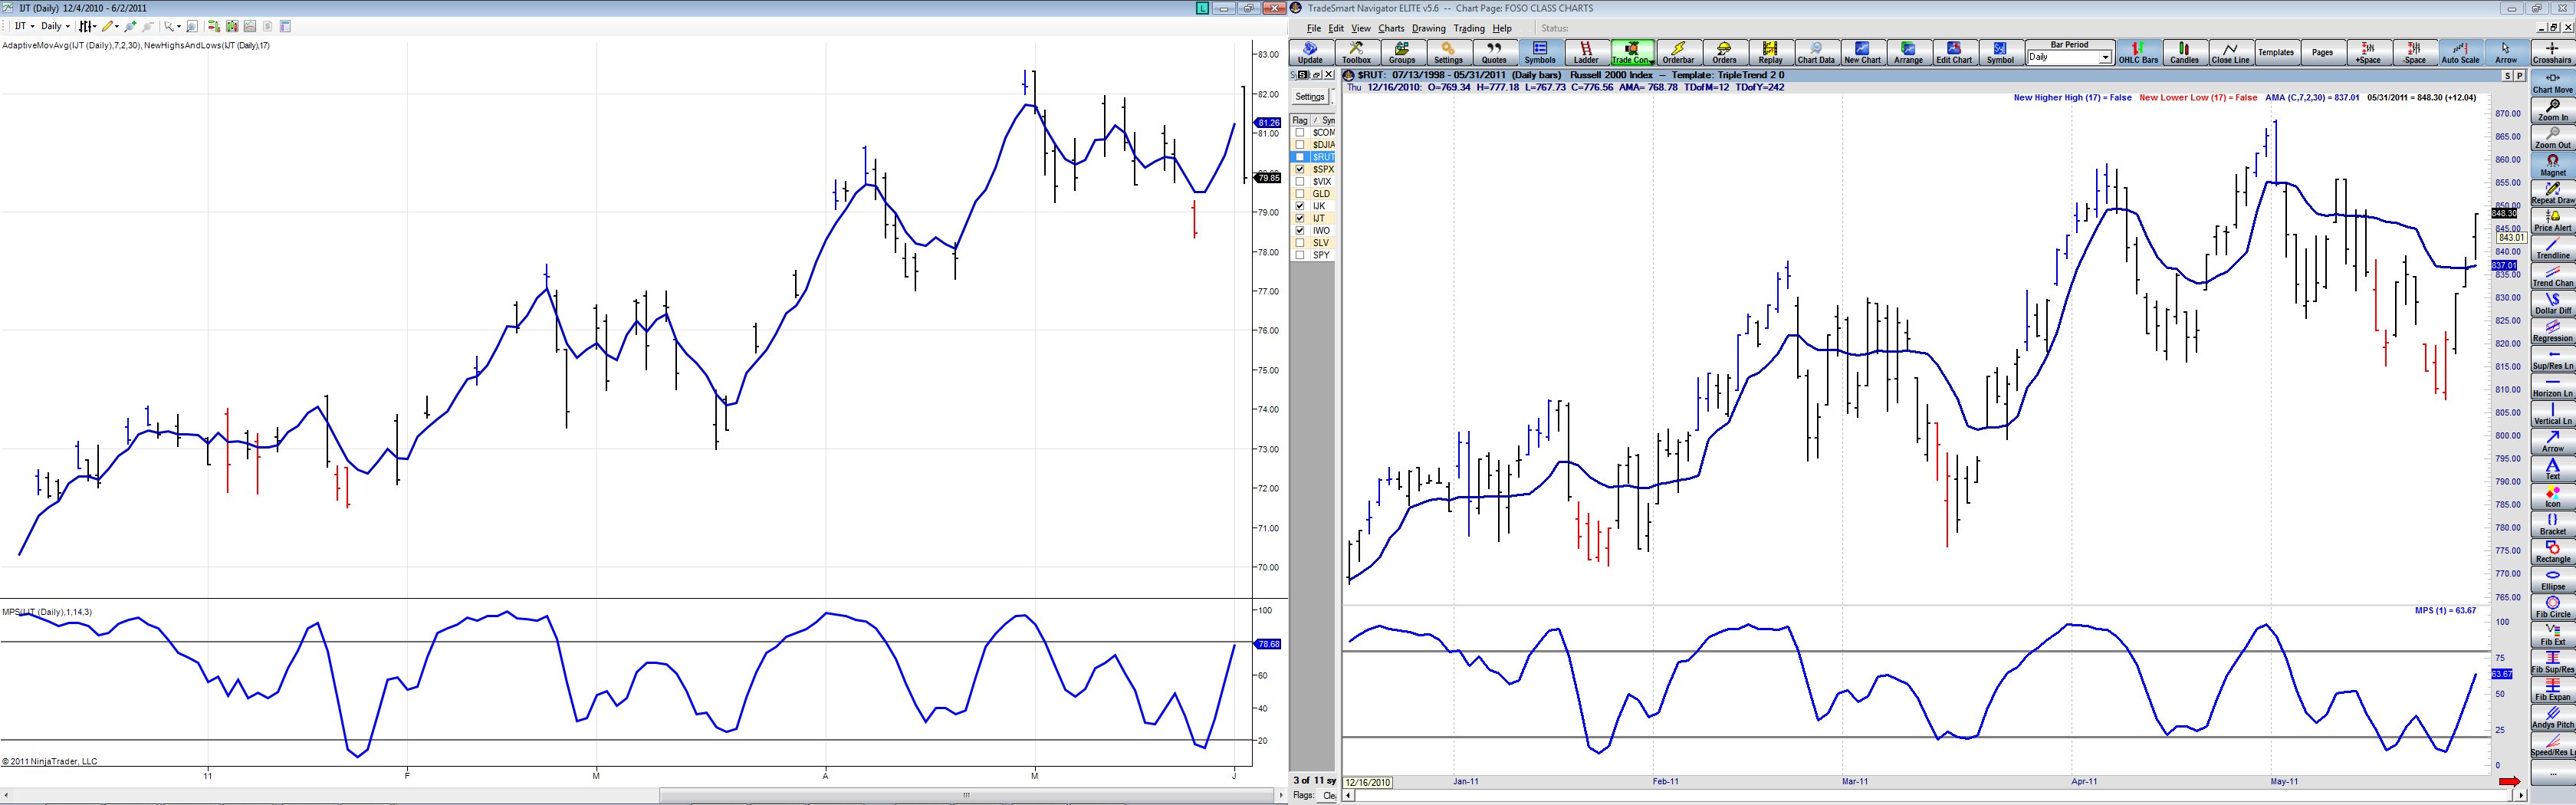Screen dimensions: 2576x805
Task: Open the Trading menu
Action: click(1469, 28)
